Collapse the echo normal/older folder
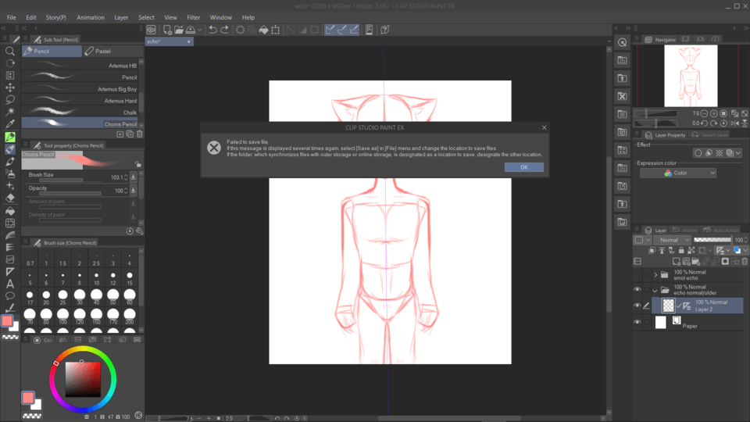This screenshot has height=422, width=750. [x=655, y=290]
